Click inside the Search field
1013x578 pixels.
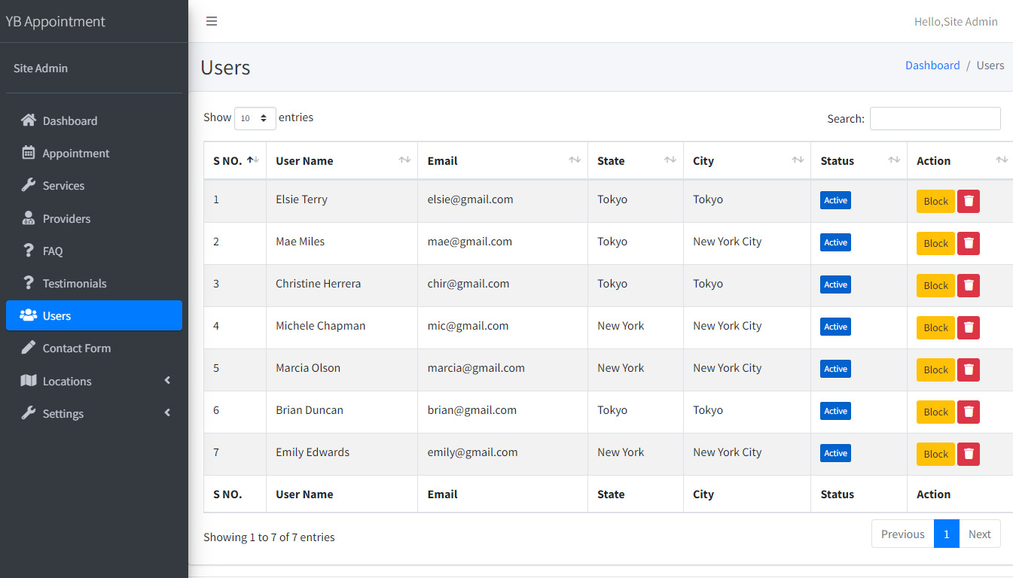[x=935, y=118]
